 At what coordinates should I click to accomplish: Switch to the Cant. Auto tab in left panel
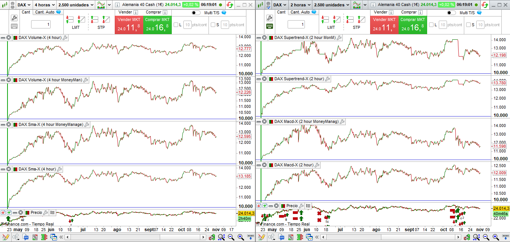[x=45, y=12]
